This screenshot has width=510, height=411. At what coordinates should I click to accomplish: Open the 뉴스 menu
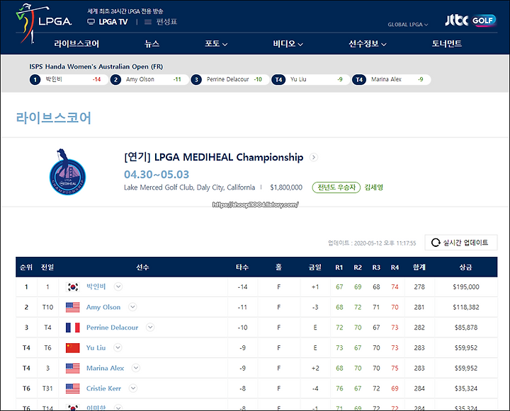point(152,44)
